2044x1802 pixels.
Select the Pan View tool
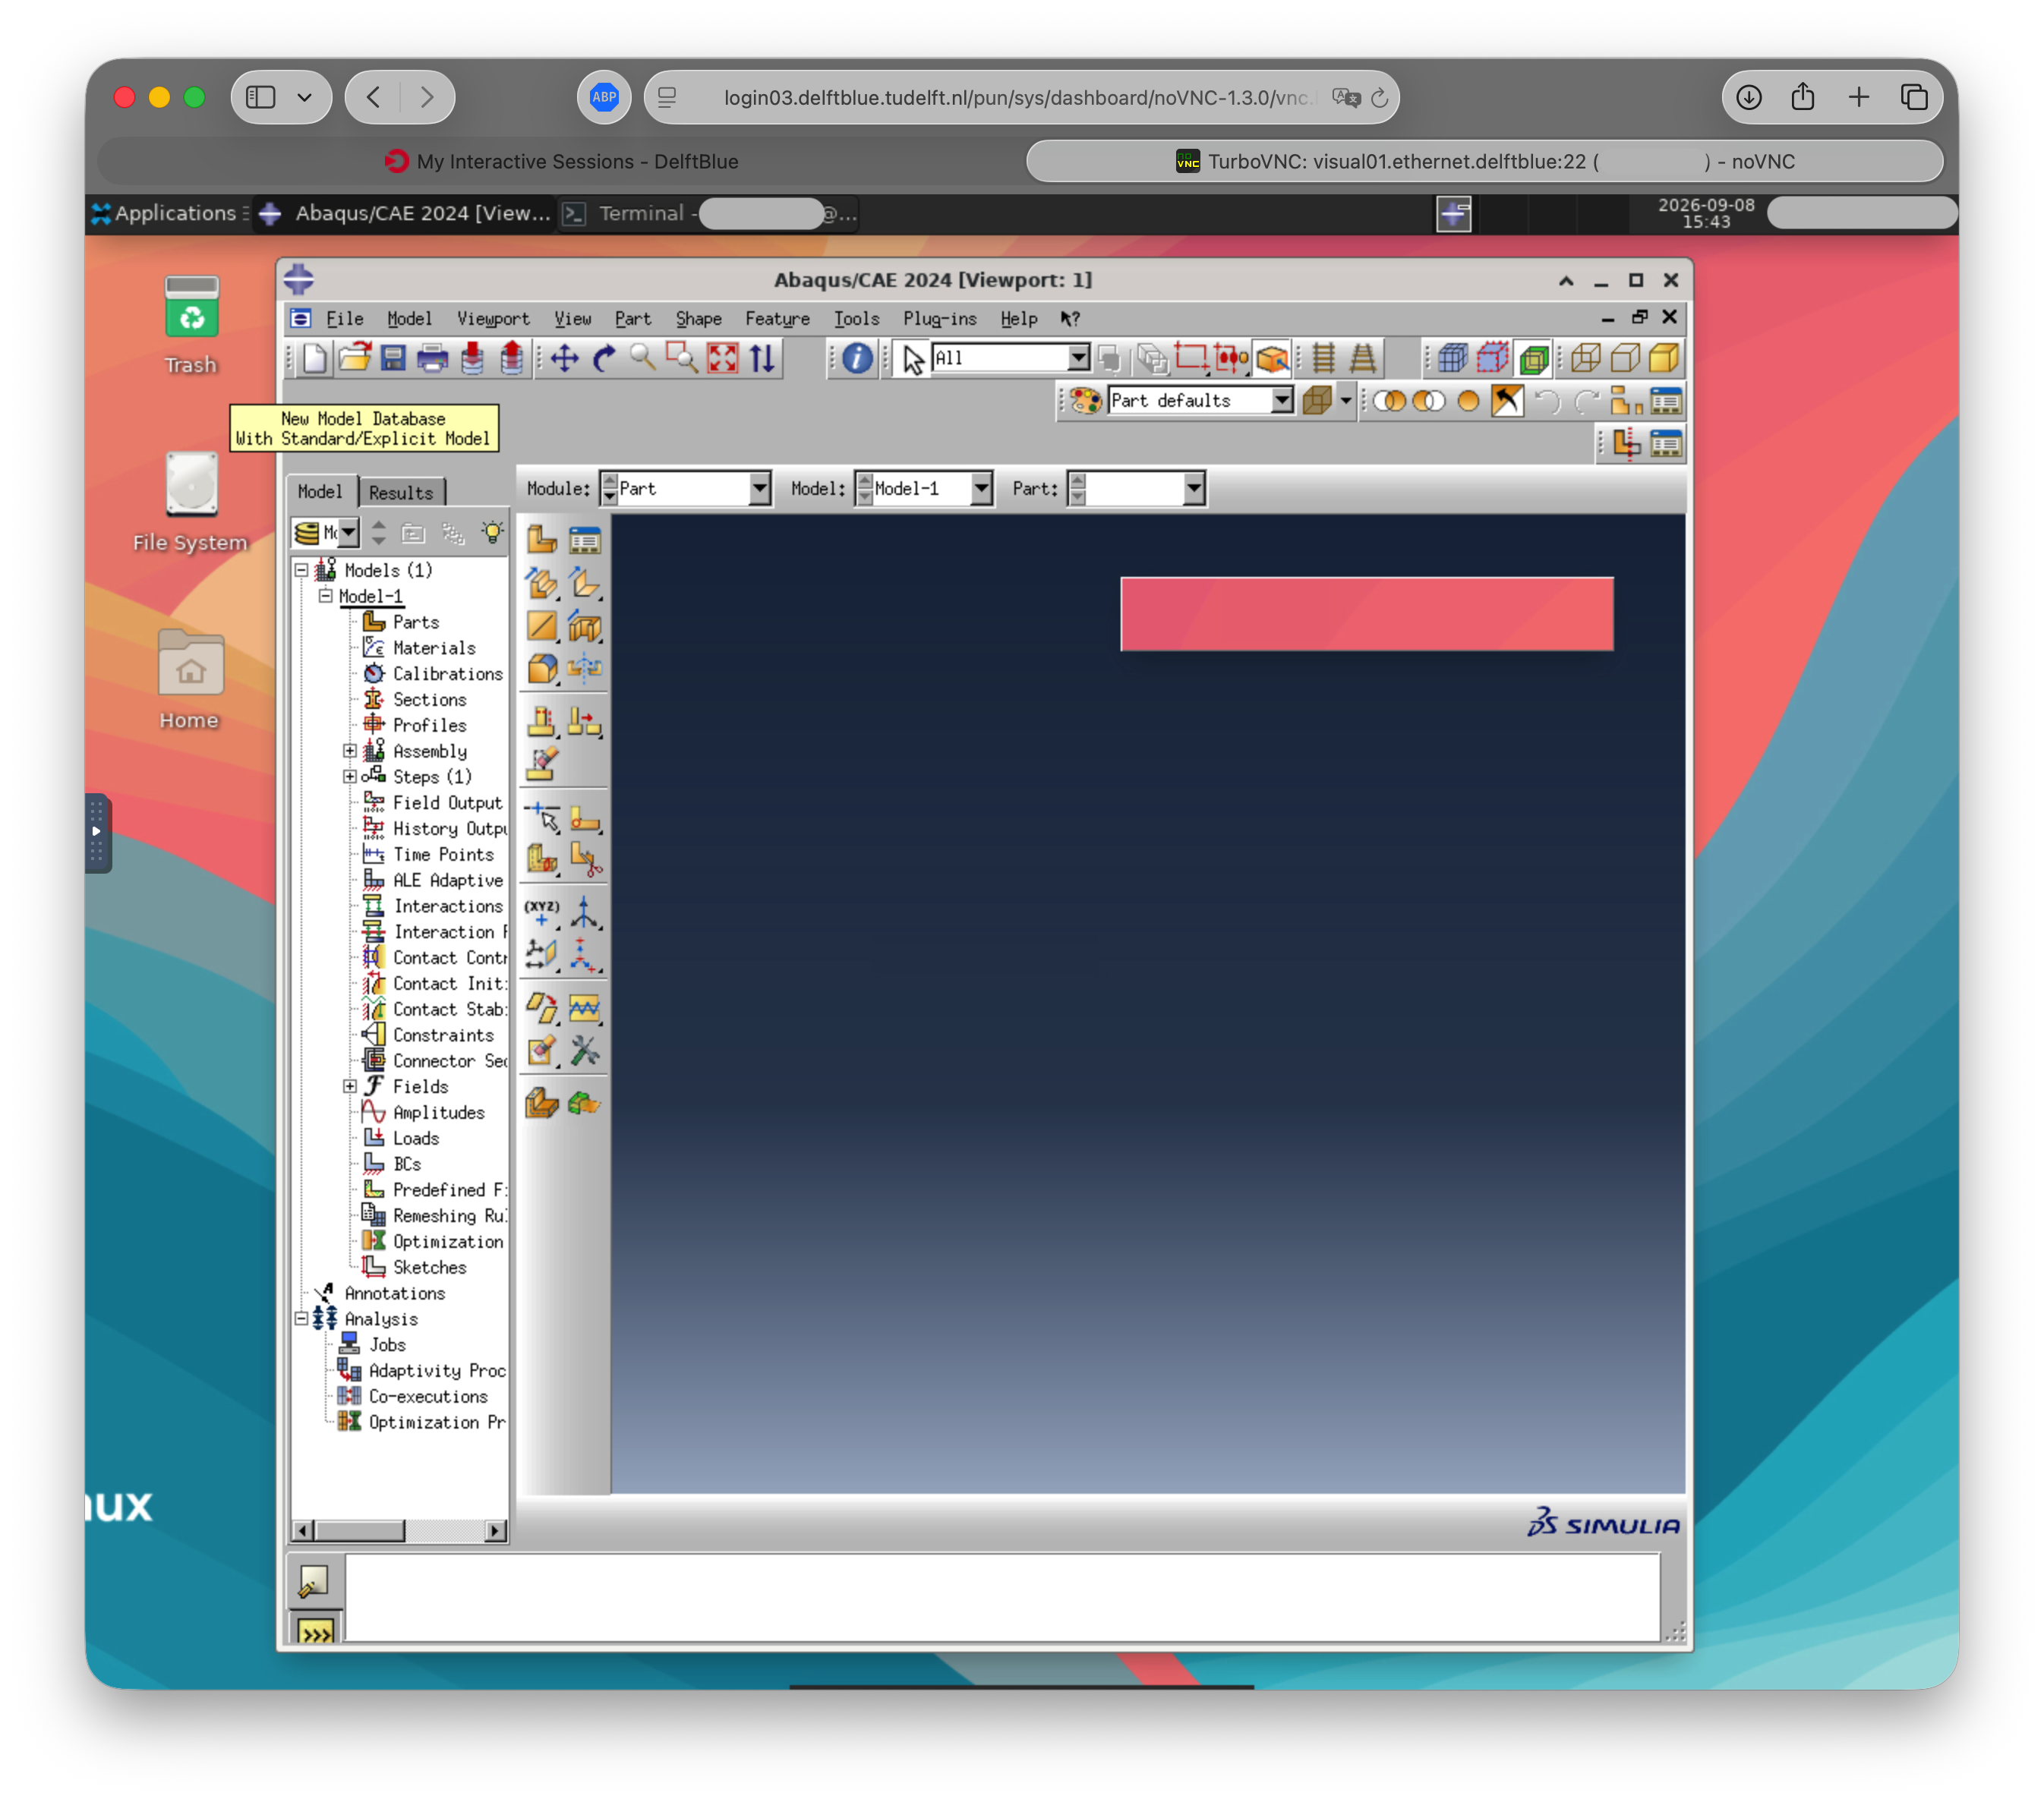[x=565, y=358]
